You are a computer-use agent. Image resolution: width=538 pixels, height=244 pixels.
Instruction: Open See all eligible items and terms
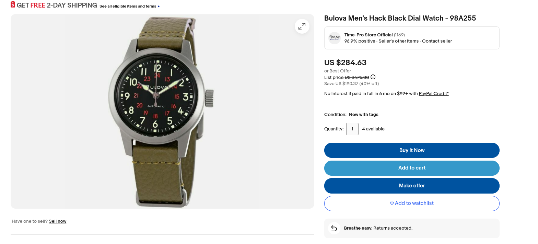(128, 7)
